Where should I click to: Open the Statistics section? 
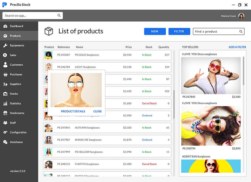(x=19, y=103)
